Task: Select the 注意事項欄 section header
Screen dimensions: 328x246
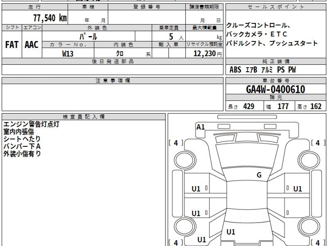Action: pos(113,81)
